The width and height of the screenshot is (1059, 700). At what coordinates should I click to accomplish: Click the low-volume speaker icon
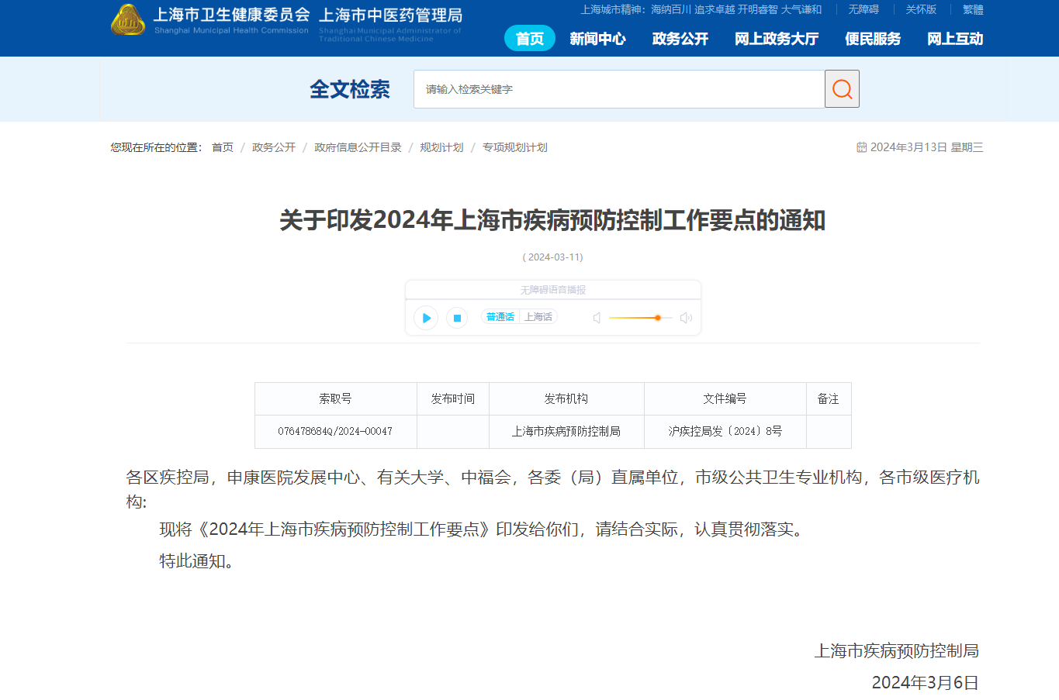tap(597, 318)
